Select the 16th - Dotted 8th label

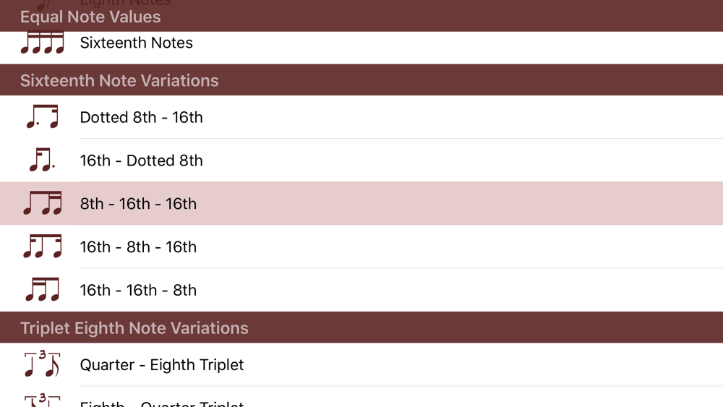[x=141, y=160]
